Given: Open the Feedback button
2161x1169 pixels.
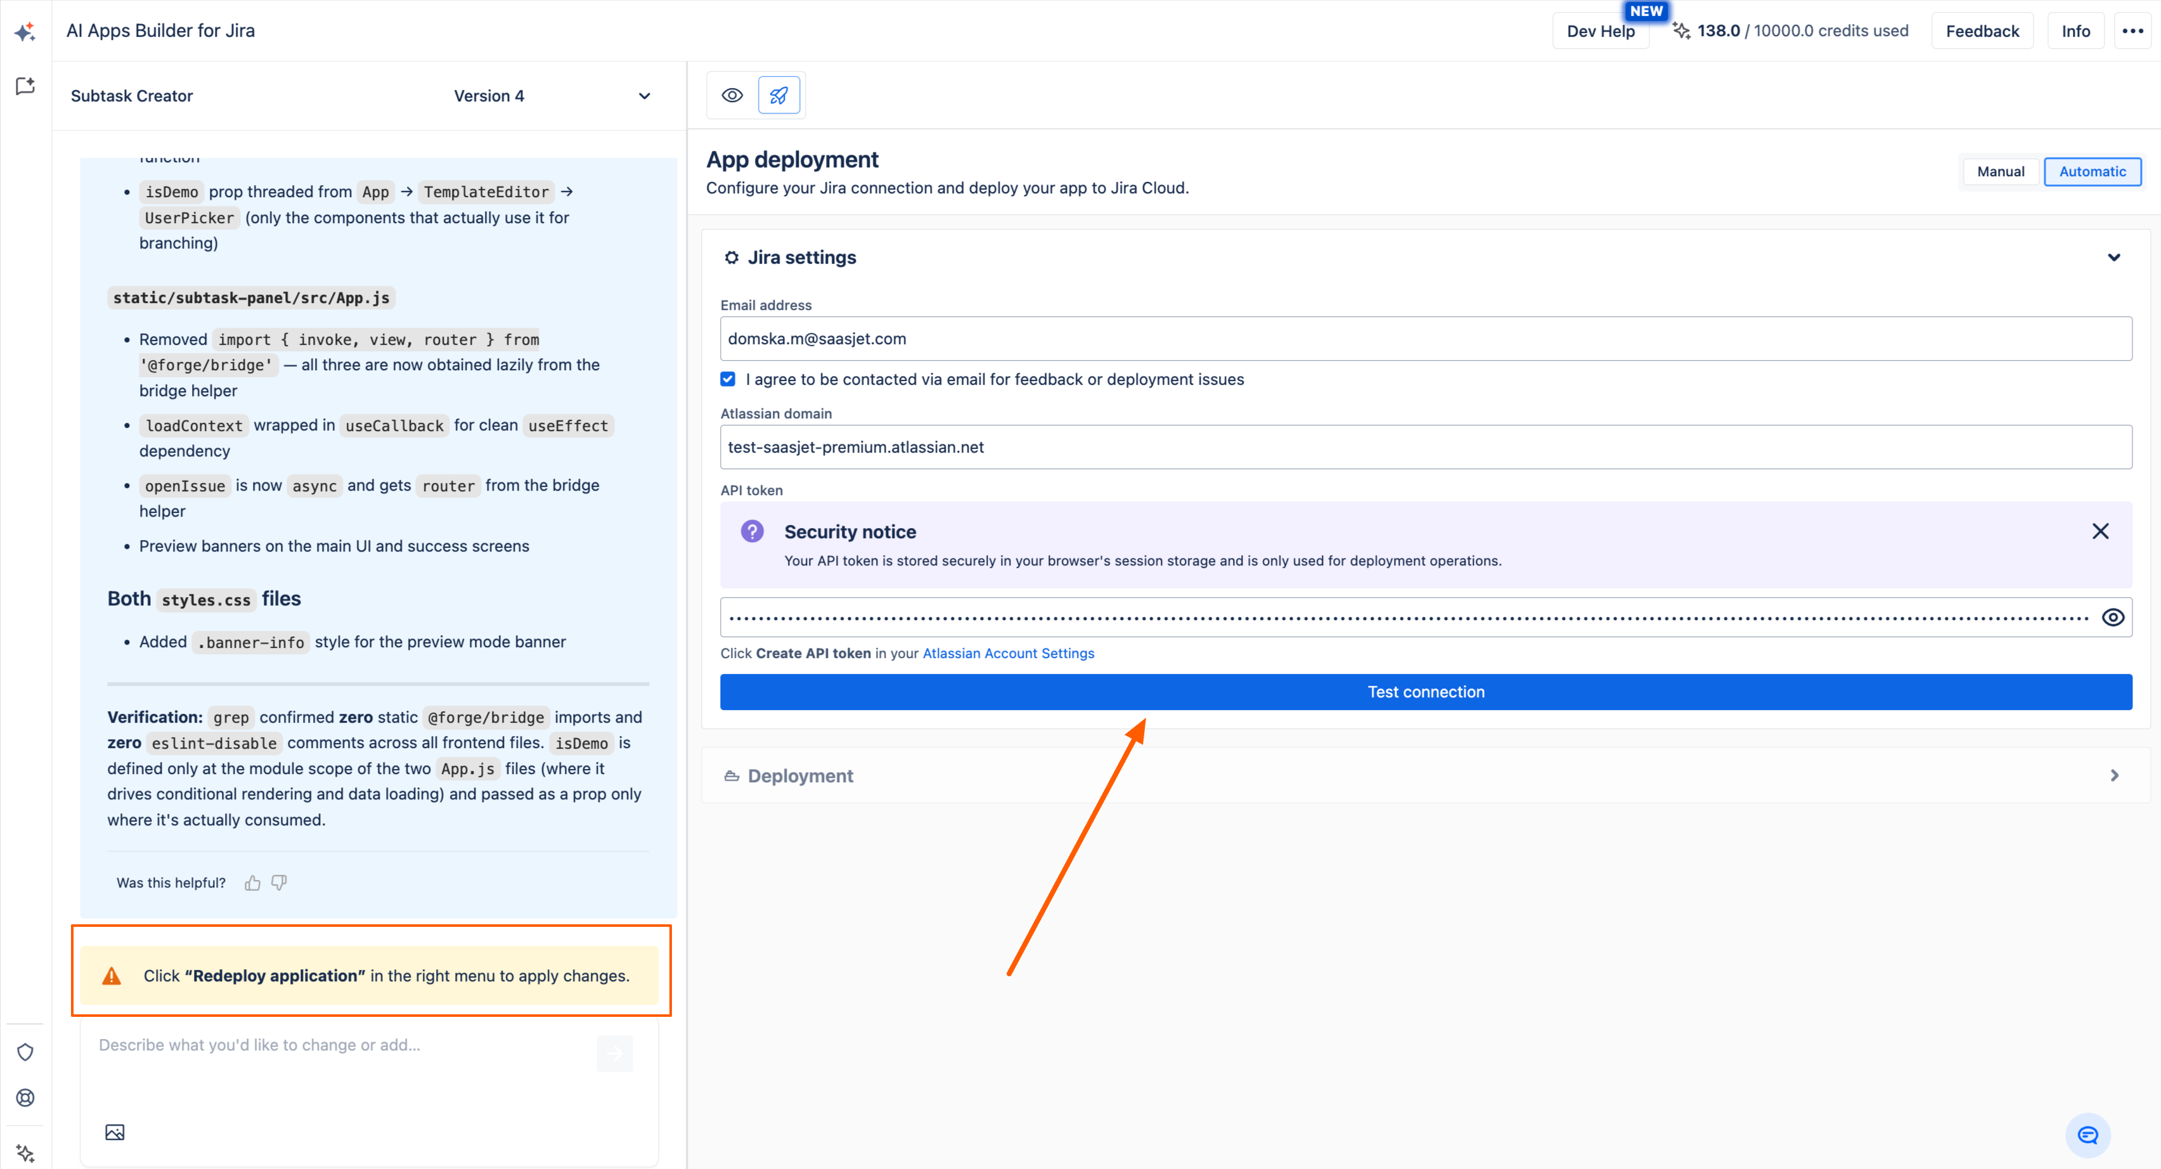Looking at the screenshot, I should [x=1982, y=31].
